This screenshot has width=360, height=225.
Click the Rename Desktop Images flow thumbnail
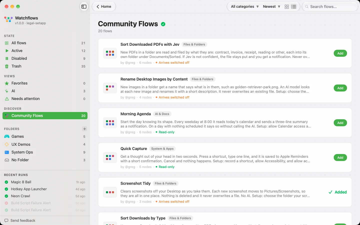(x=110, y=88)
